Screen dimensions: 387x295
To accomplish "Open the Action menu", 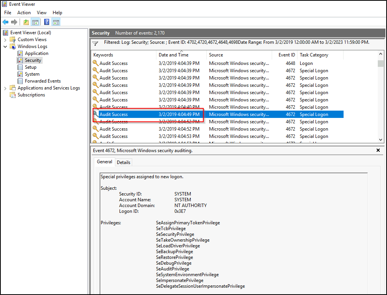I will 24,12.
